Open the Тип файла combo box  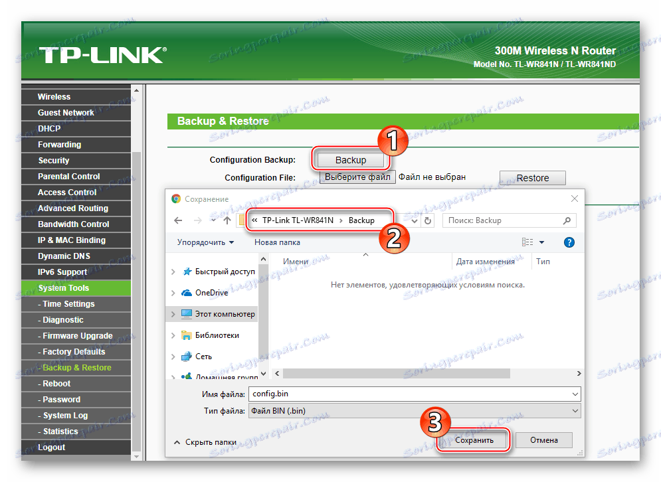pos(415,411)
